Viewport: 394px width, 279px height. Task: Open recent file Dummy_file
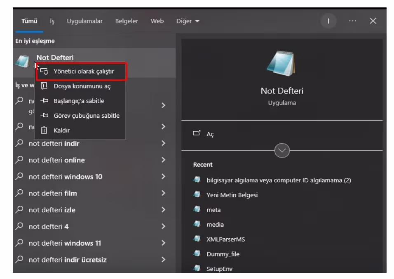pos(223,254)
